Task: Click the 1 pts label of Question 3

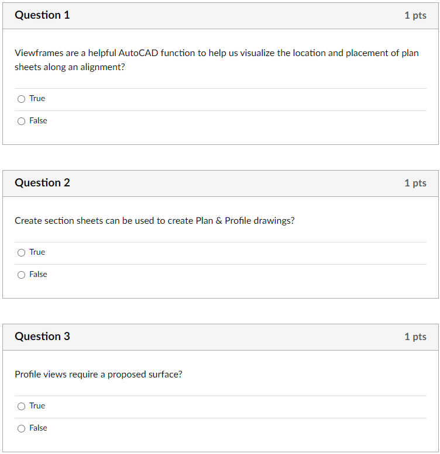Action: tap(415, 337)
